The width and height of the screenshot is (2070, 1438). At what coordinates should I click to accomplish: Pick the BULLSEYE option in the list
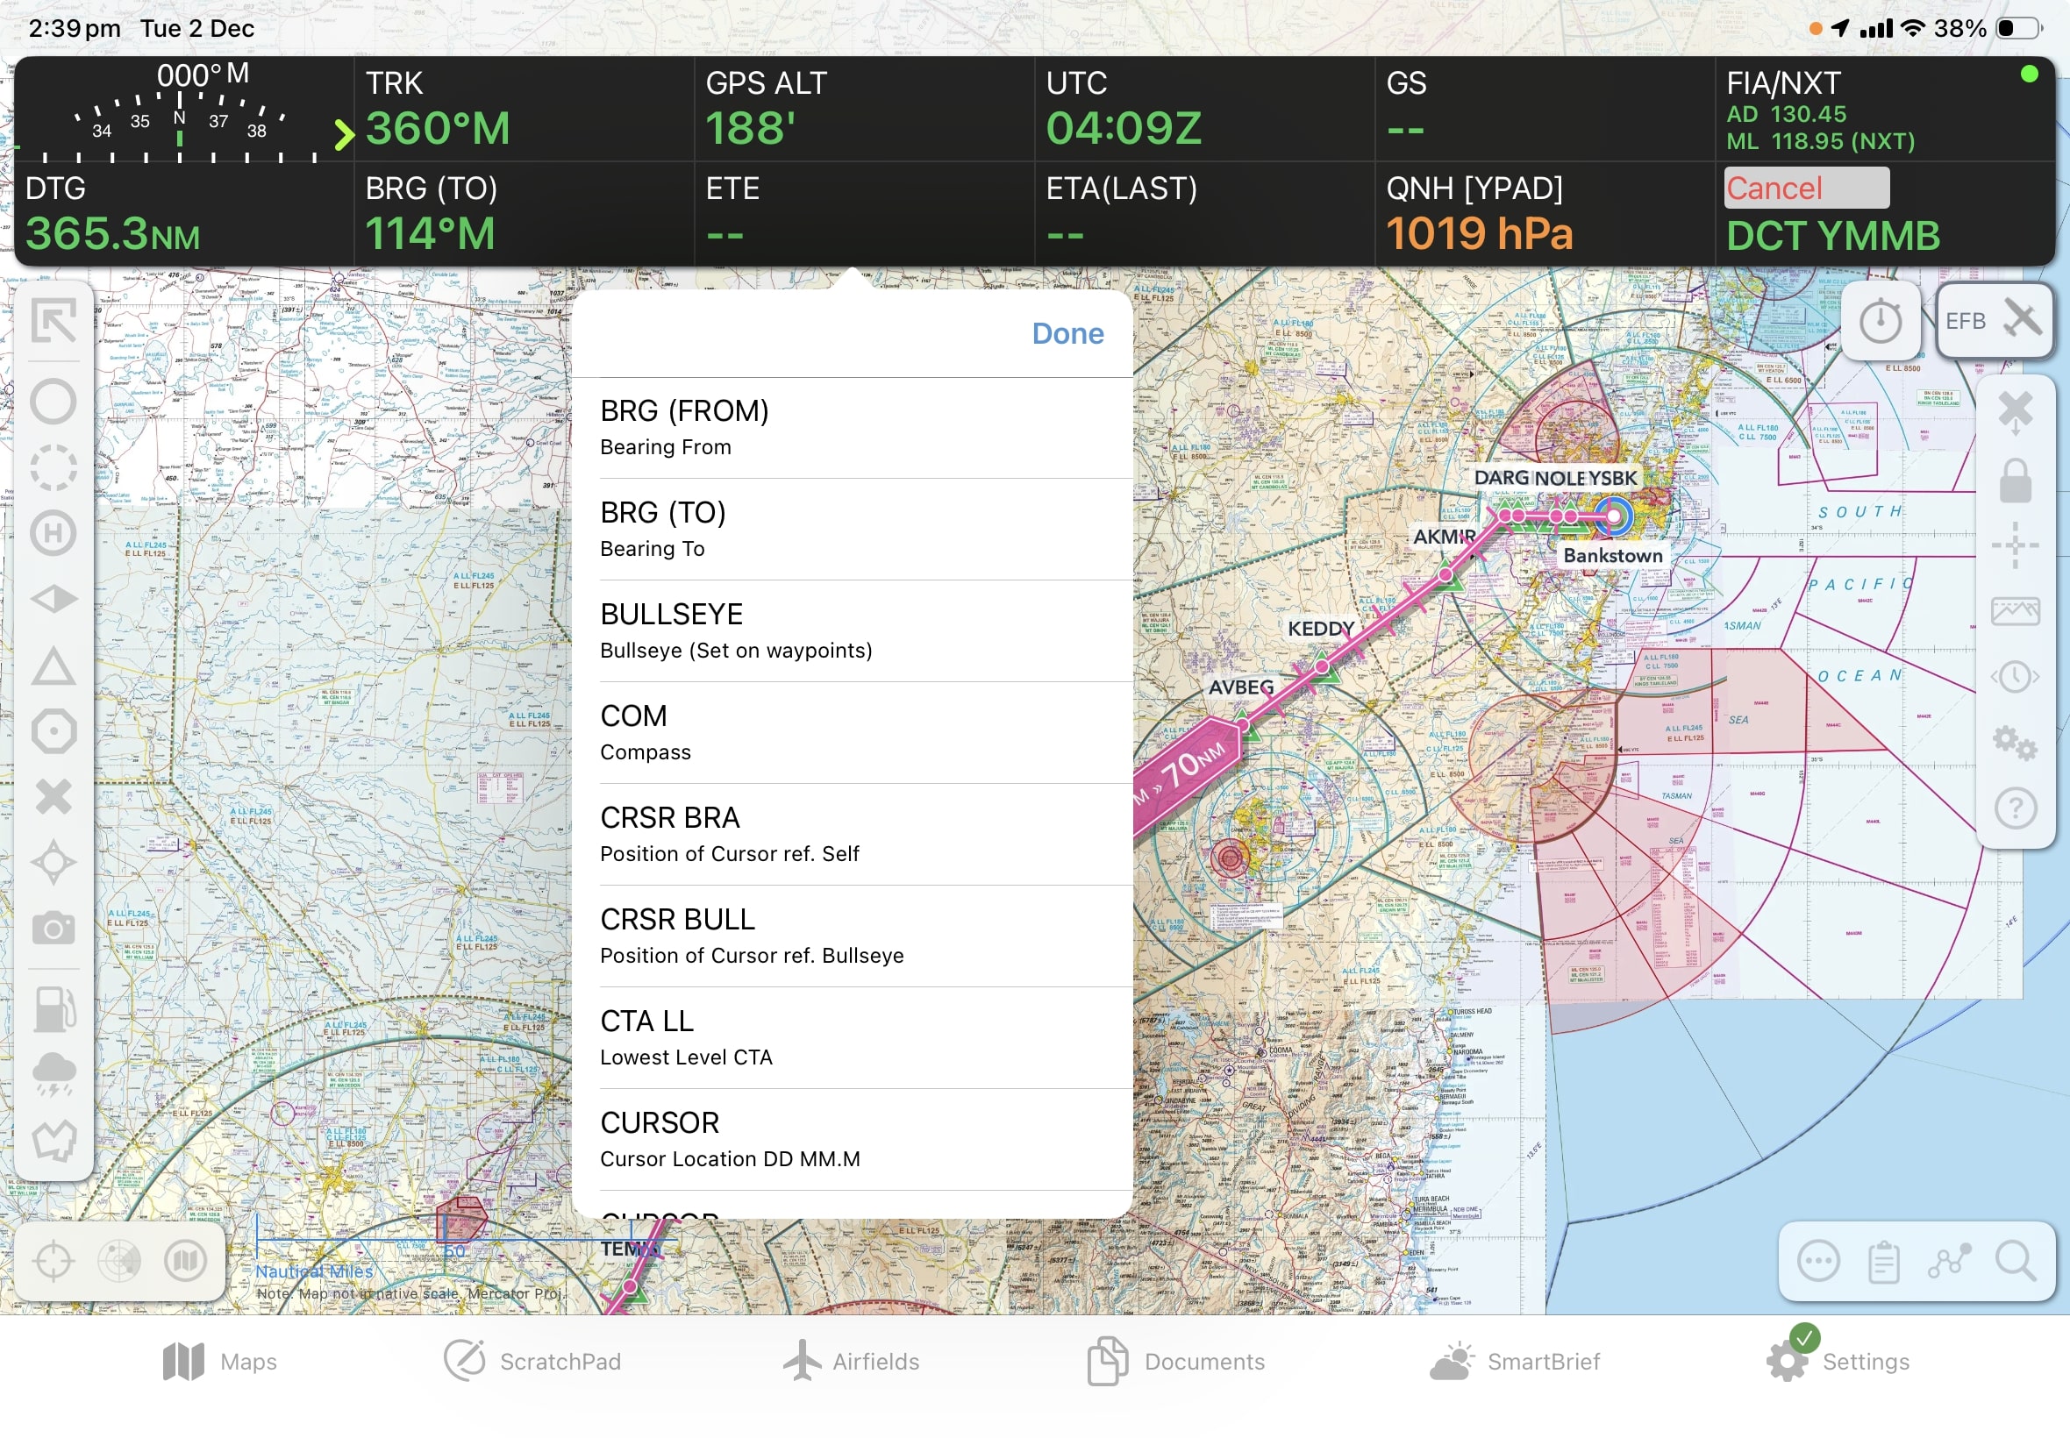point(852,630)
